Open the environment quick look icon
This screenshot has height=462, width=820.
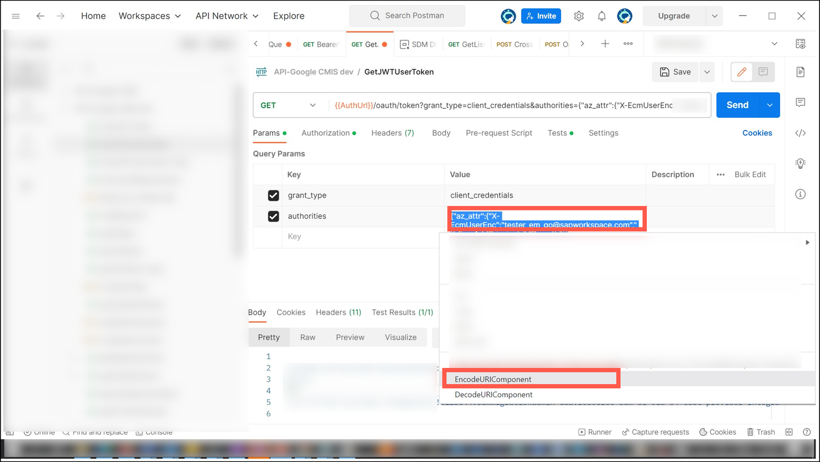tap(801, 44)
